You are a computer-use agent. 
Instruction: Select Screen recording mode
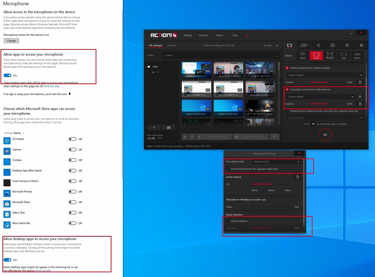[x=316, y=55]
